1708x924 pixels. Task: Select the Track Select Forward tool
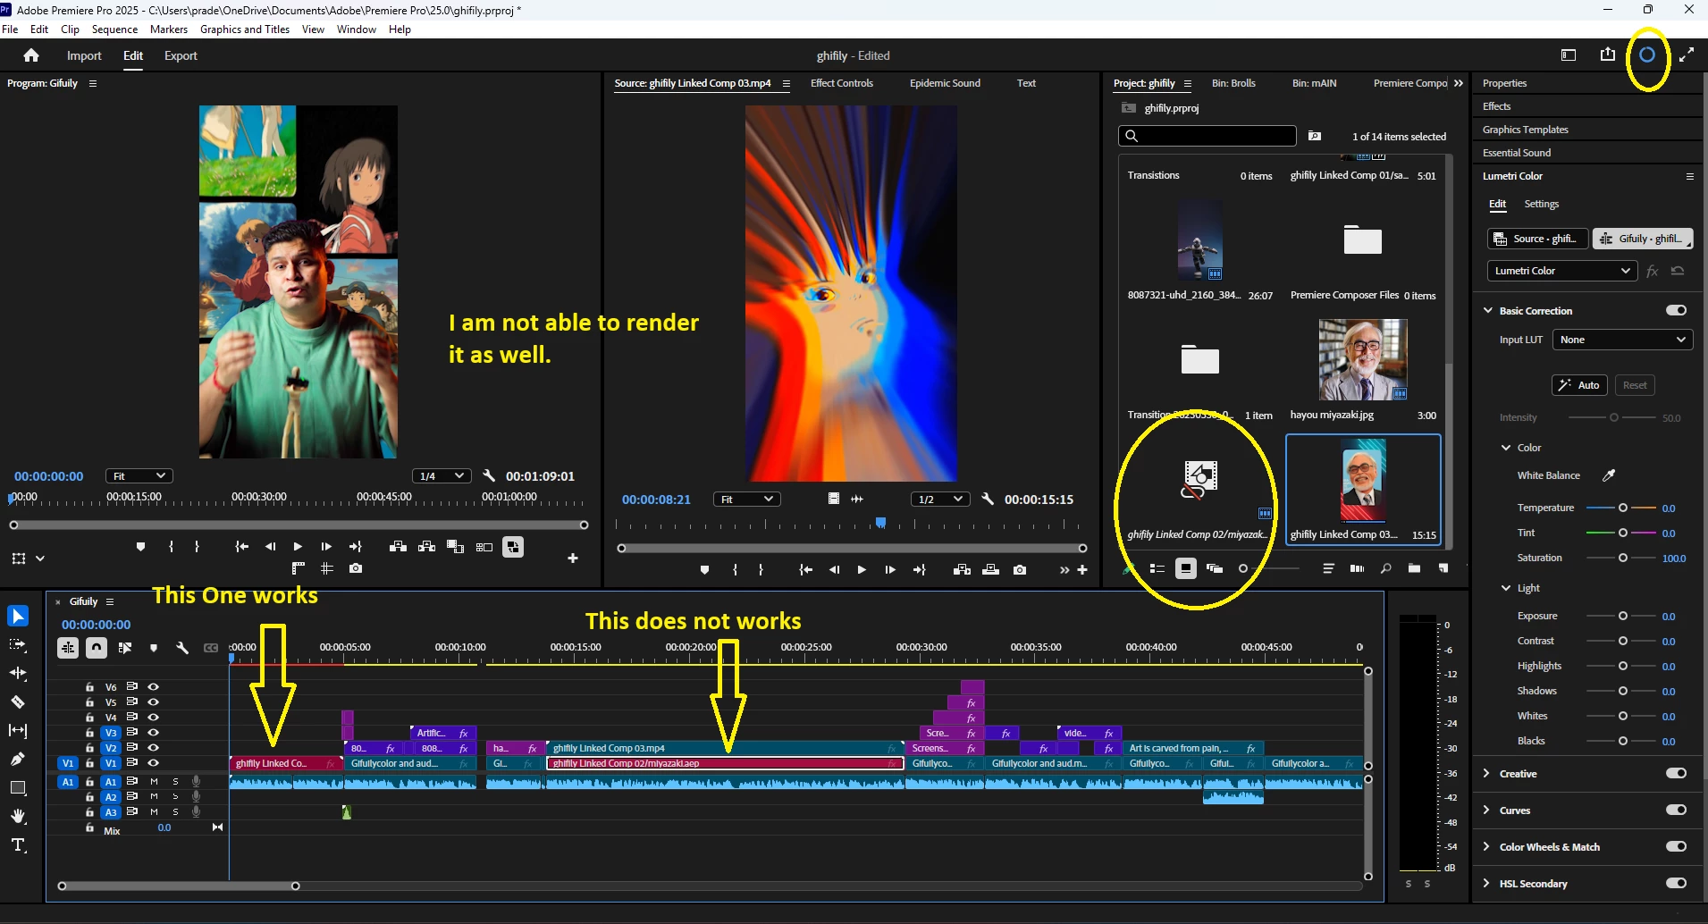(18, 644)
